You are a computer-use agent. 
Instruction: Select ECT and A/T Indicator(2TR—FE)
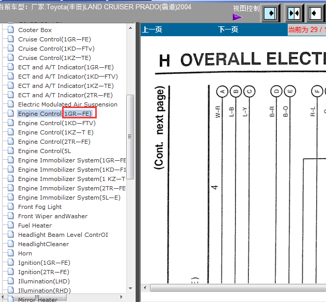point(65,95)
